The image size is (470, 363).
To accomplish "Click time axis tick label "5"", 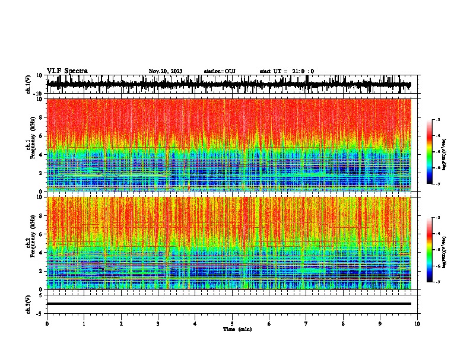I will coord(232,324).
